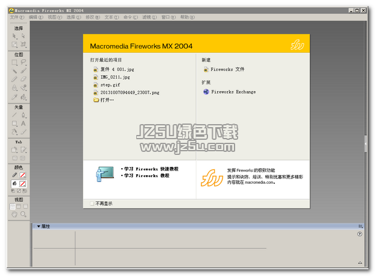Open recent file 20131007094449_23007.png
The height and width of the screenshot is (276, 375).
(126, 92)
